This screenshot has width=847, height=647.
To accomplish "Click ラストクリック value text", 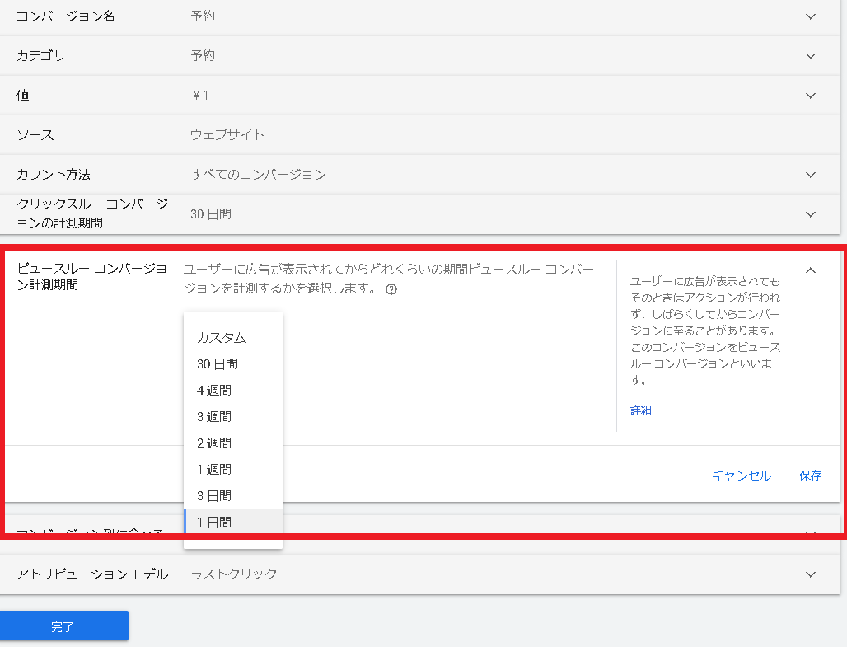I will (x=234, y=574).
